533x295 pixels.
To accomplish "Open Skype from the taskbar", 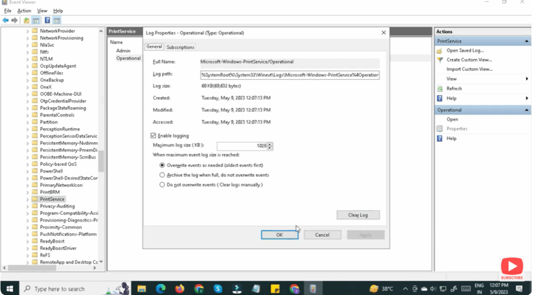I will [x=218, y=289].
